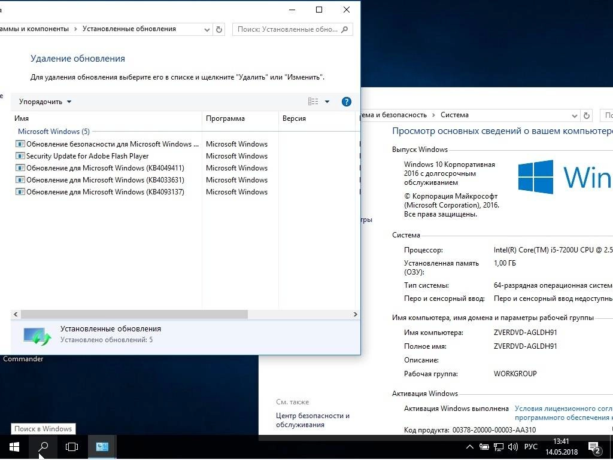
Task: Open help via the blue question mark icon
Action: click(347, 102)
